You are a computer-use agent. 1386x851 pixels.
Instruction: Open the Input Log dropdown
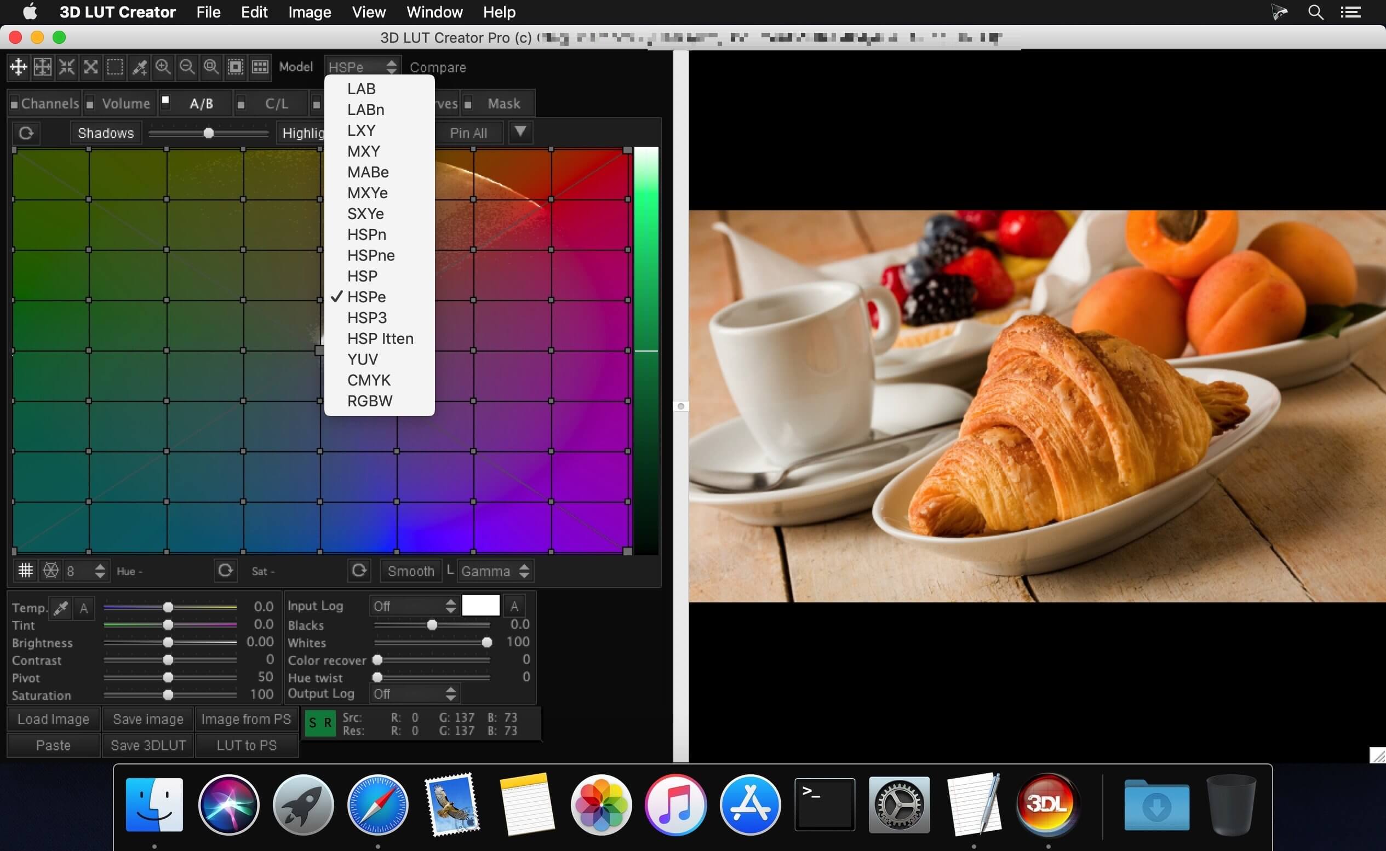[414, 606]
